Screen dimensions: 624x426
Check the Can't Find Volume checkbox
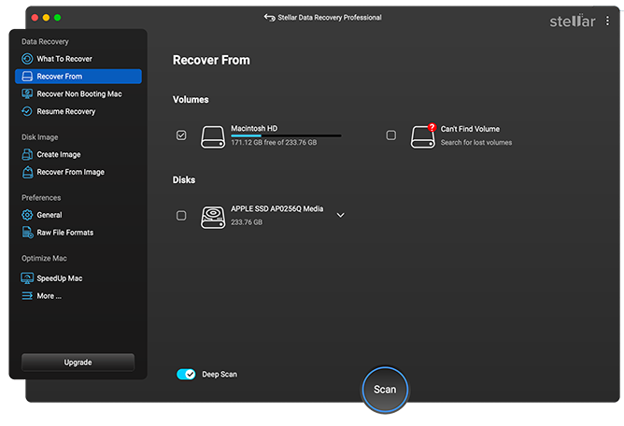coord(390,135)
